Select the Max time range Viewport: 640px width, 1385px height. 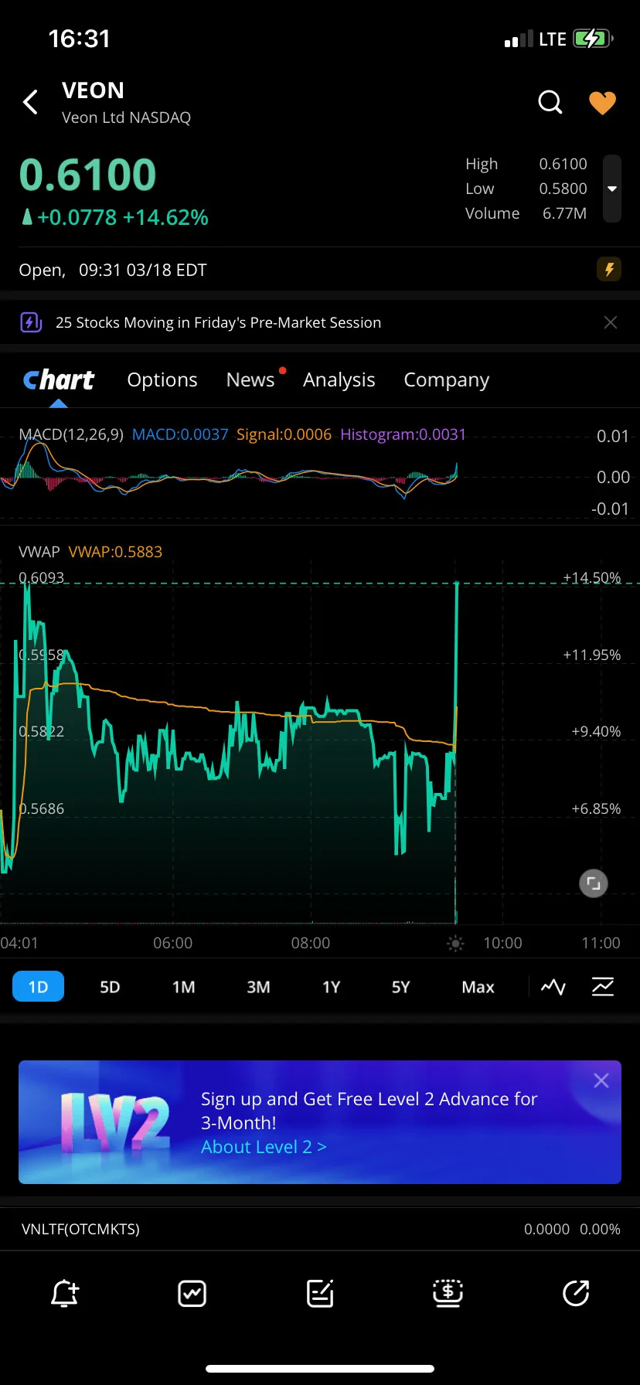click(x=478, y=987)
